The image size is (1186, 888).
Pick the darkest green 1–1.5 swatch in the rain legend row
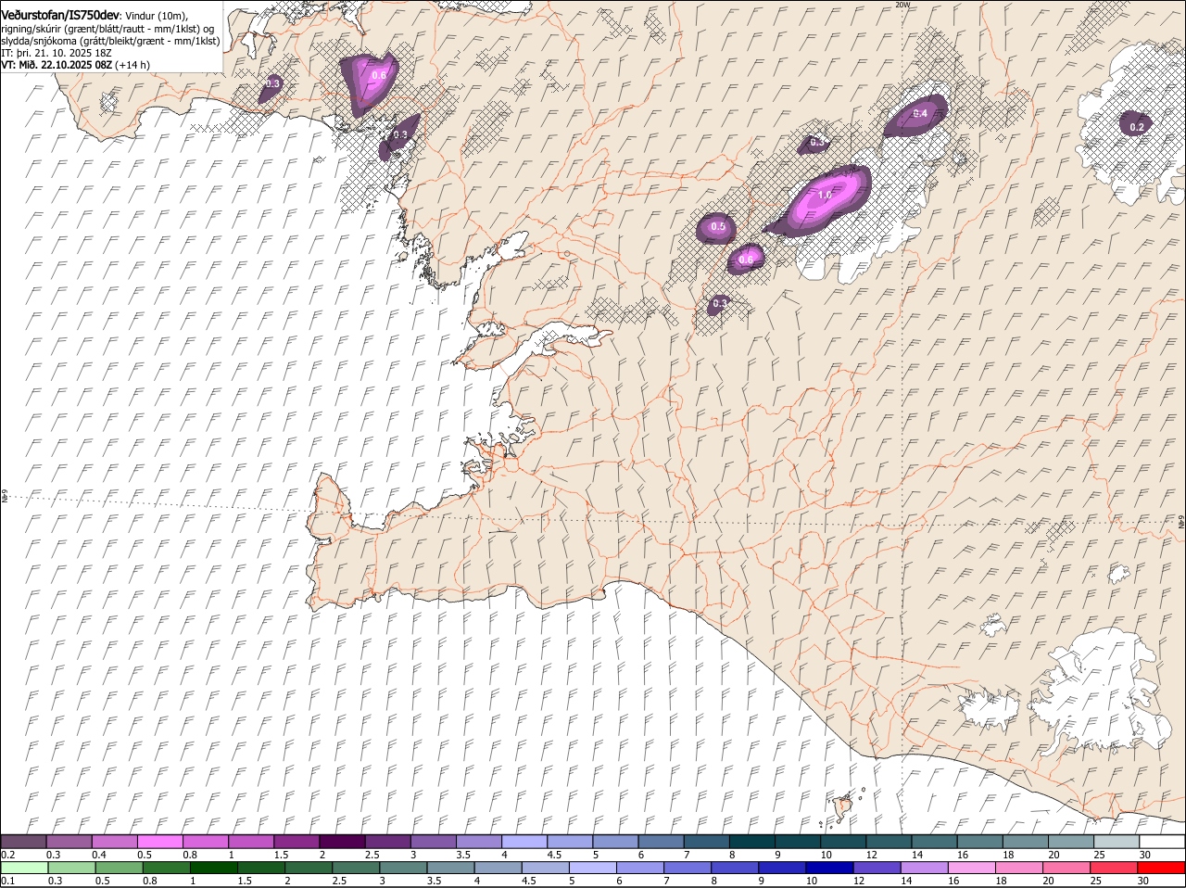tap(212, 868)
